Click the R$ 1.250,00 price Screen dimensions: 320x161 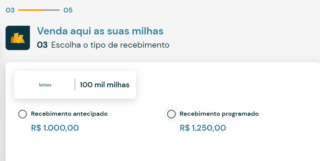point(203,128)
